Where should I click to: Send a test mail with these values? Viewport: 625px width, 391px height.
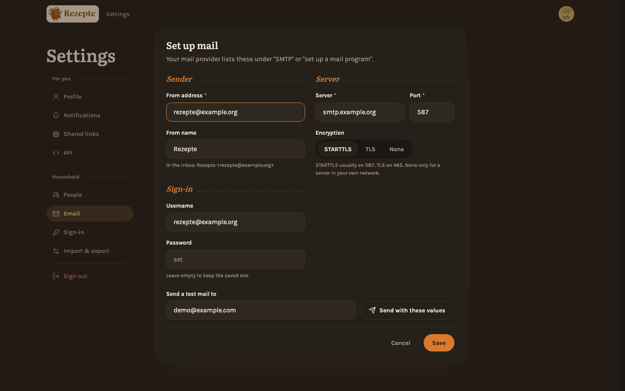(407, 310)
